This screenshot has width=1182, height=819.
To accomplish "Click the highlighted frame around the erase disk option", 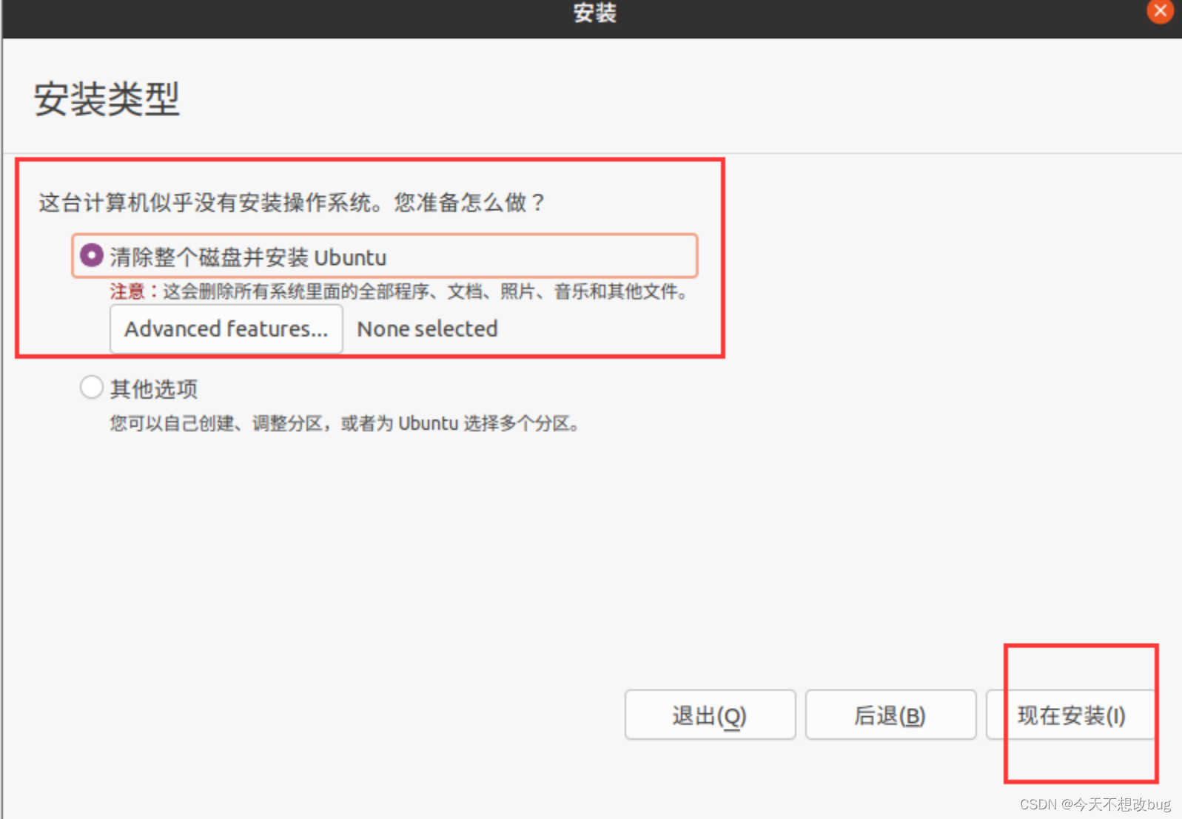I will click(385, 256).
